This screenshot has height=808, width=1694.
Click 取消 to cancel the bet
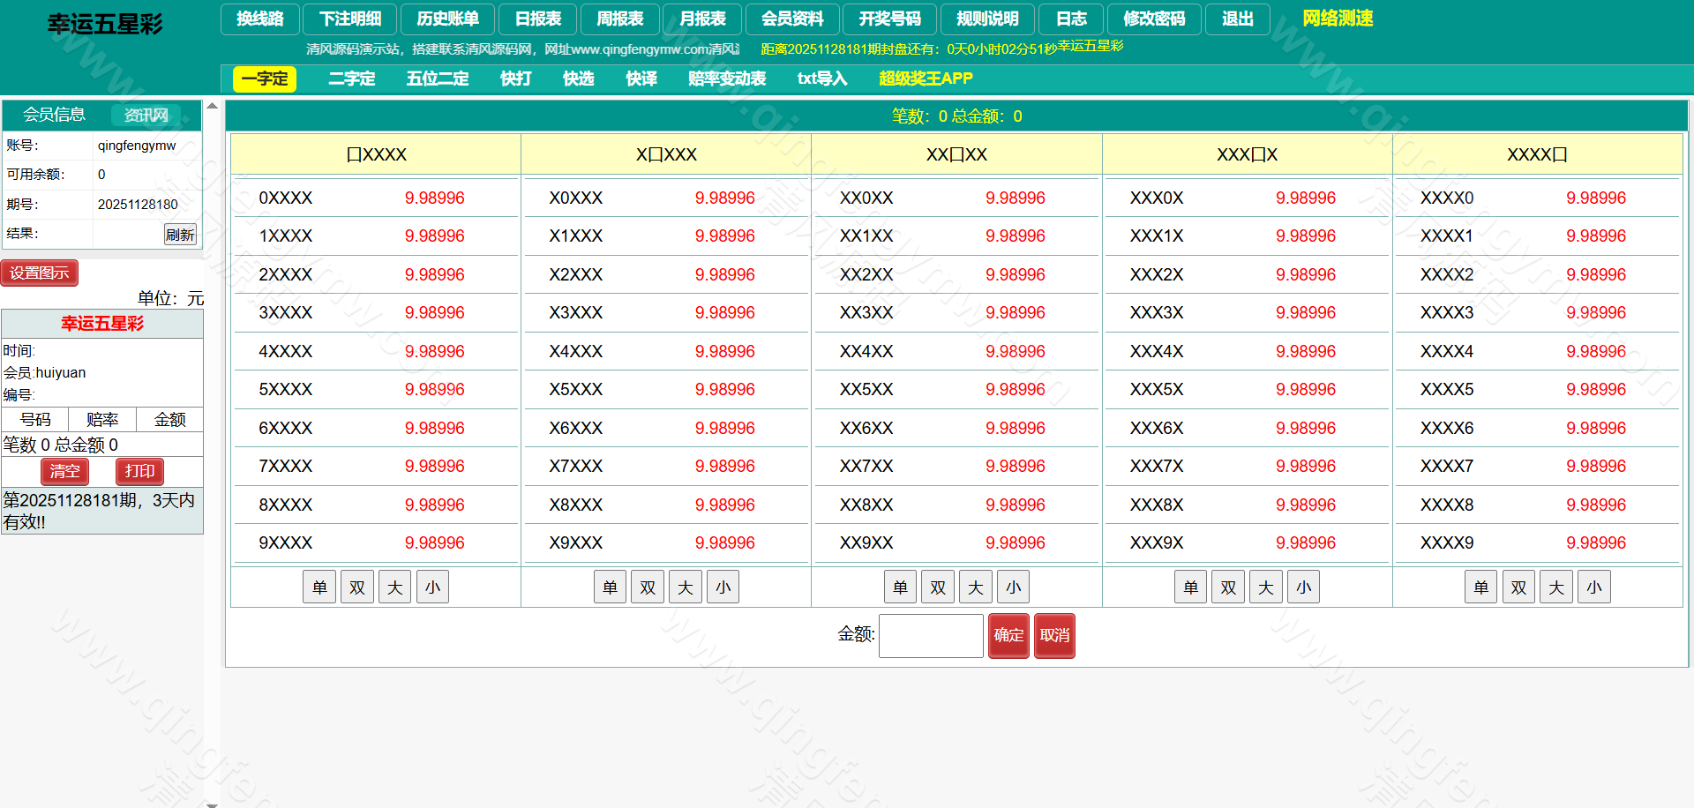tap(1054, 635)
